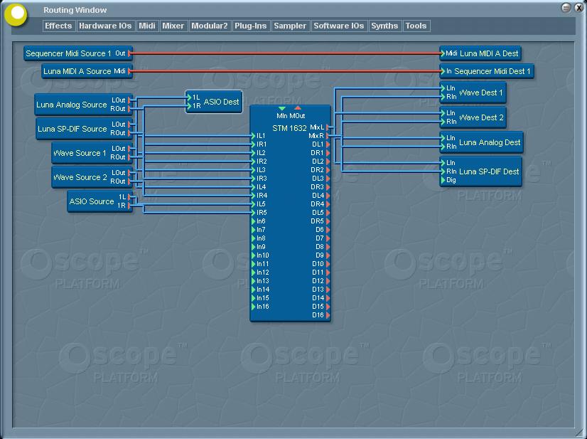Select the Luna MIDI A Source module
The height and width of the screenshot is (439, 587).
tap(87, 71)
